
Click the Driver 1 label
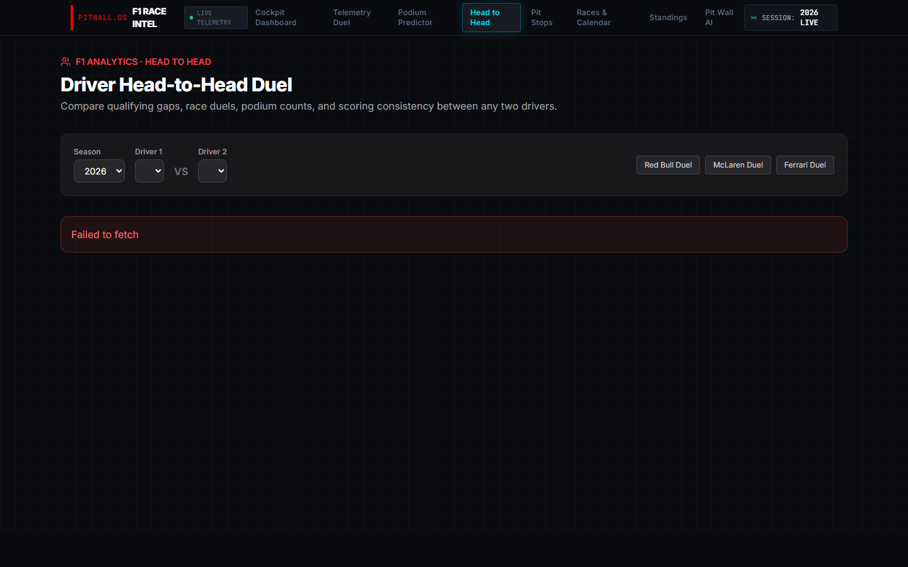(x=148, y=152)
